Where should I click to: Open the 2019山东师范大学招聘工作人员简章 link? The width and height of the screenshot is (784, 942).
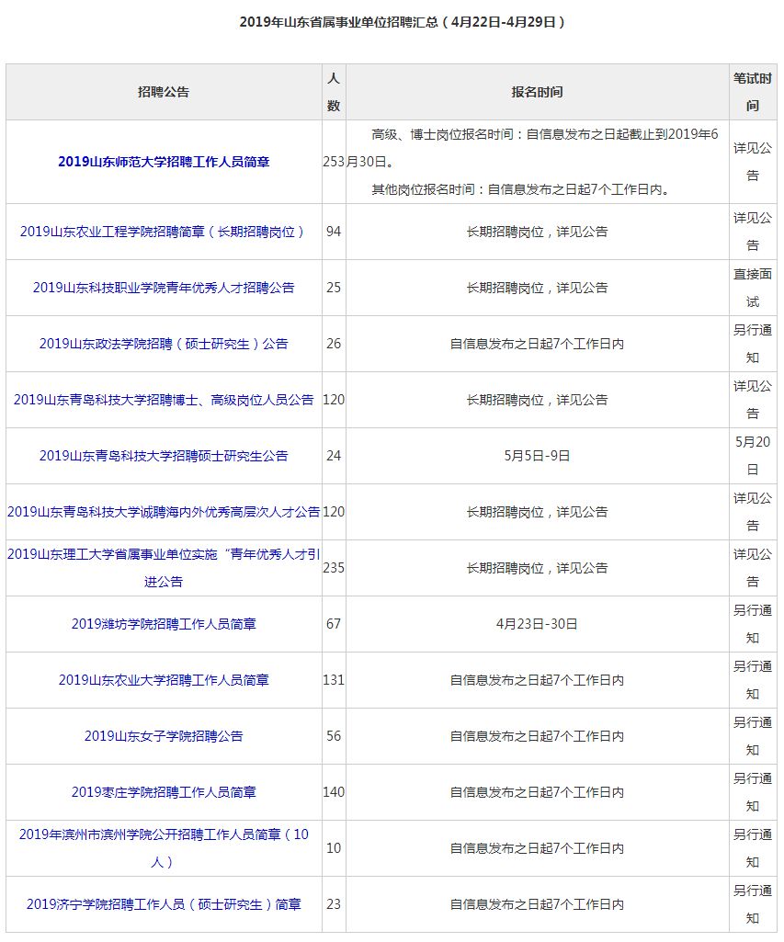(164, 162)
